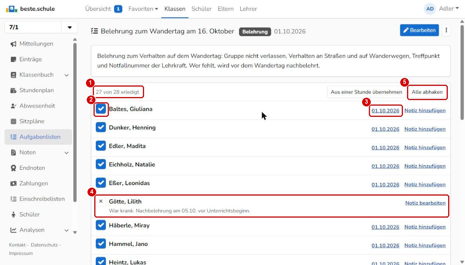Click the Alle abhaken button
This screenshot has height=265, width=465.
[427, 92]
